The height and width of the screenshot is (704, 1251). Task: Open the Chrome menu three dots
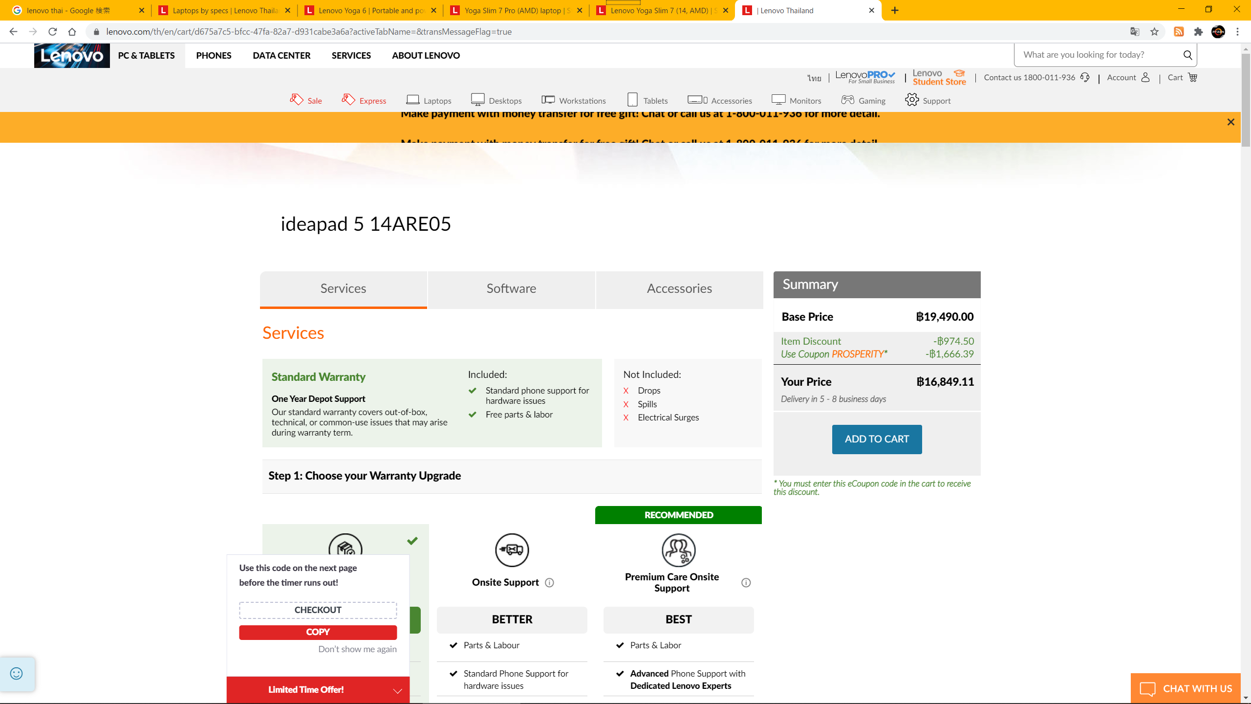(1238, 32)
